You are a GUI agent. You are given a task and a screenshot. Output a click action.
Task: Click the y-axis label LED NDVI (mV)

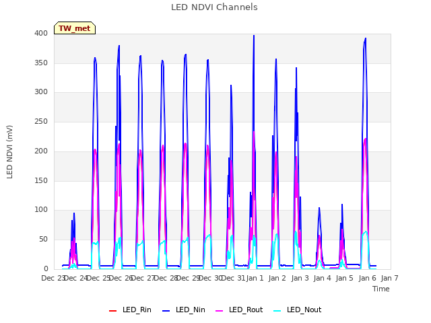point(9,152)
